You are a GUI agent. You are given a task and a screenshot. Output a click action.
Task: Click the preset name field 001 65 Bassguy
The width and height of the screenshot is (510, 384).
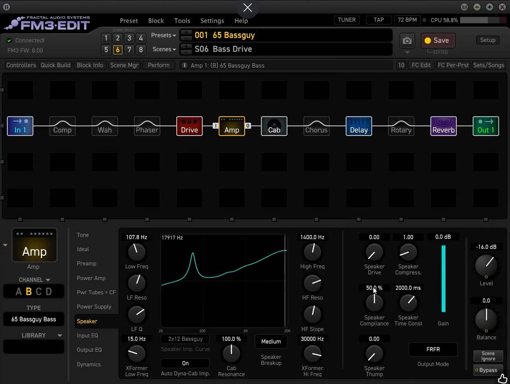[x=286, y=35]
